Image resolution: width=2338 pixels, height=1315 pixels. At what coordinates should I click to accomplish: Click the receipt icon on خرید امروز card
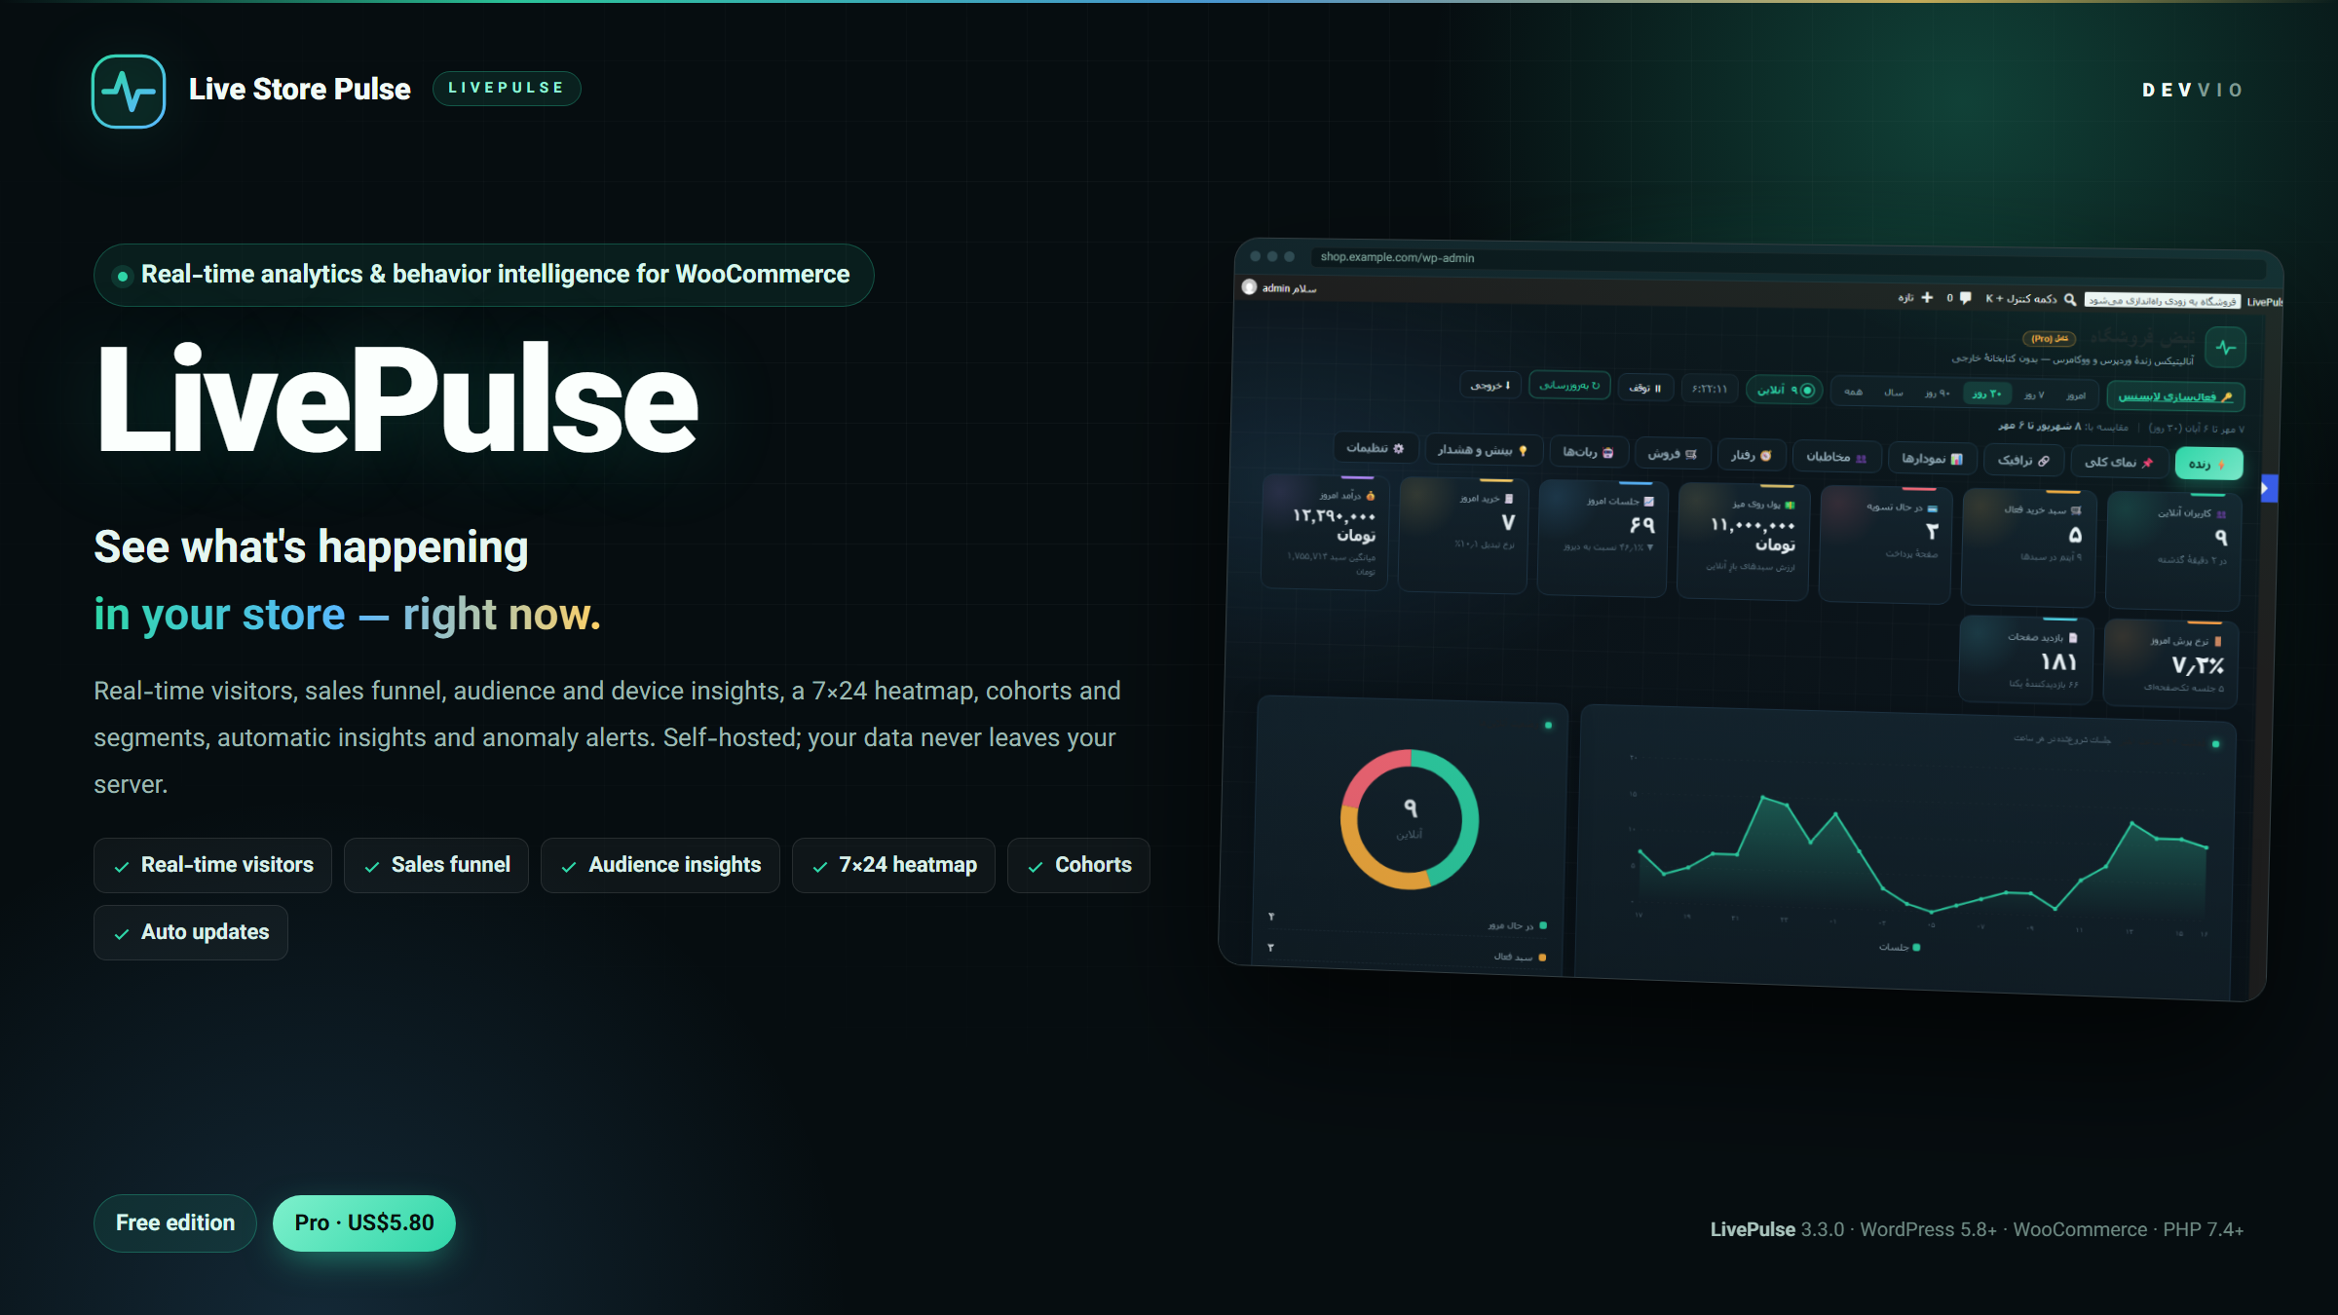click(x=1509, y=499)
